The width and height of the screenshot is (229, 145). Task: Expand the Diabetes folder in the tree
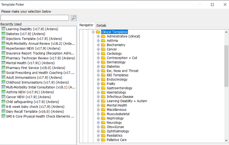[98, 67]
